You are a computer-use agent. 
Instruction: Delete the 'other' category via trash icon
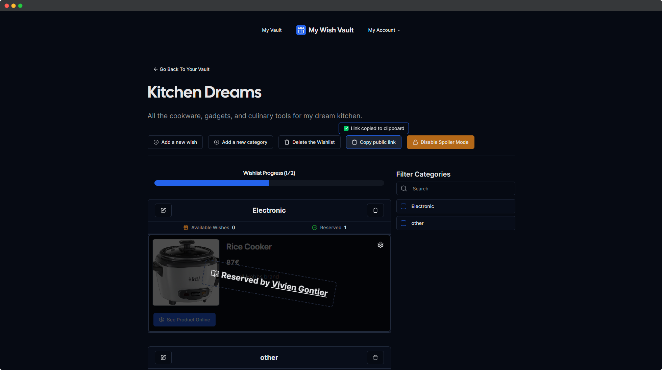pyautogui.click(x=375, y=358)
